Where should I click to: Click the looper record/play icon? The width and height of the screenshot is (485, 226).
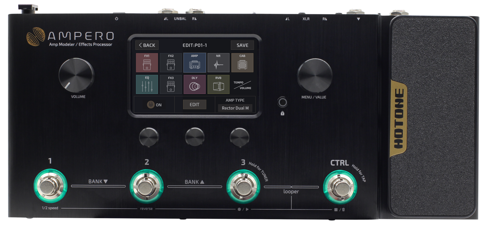pyautogui.click(x=243, y=209)
